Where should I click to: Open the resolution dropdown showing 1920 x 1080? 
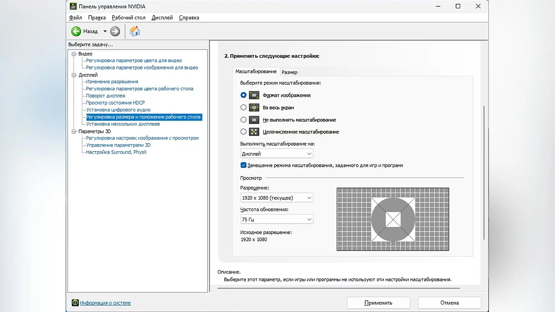(x=277, y=198)
